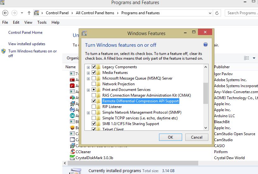Screen dimensions: 258x174
Task: Click the Control Panel icon in address bar
Action: [x=37, y=13]
